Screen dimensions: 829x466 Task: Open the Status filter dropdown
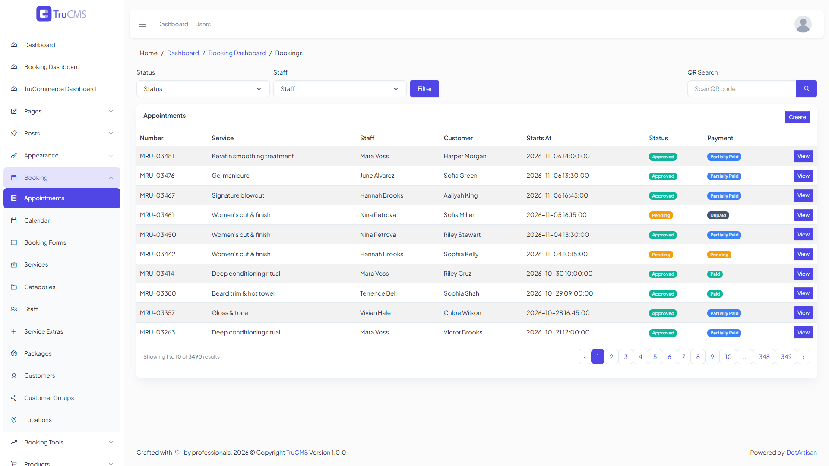click(x=203, y=89)
